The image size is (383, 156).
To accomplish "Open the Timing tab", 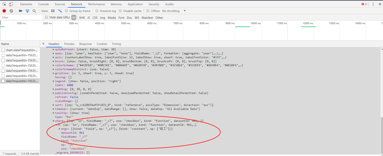I will coord(116,44).
